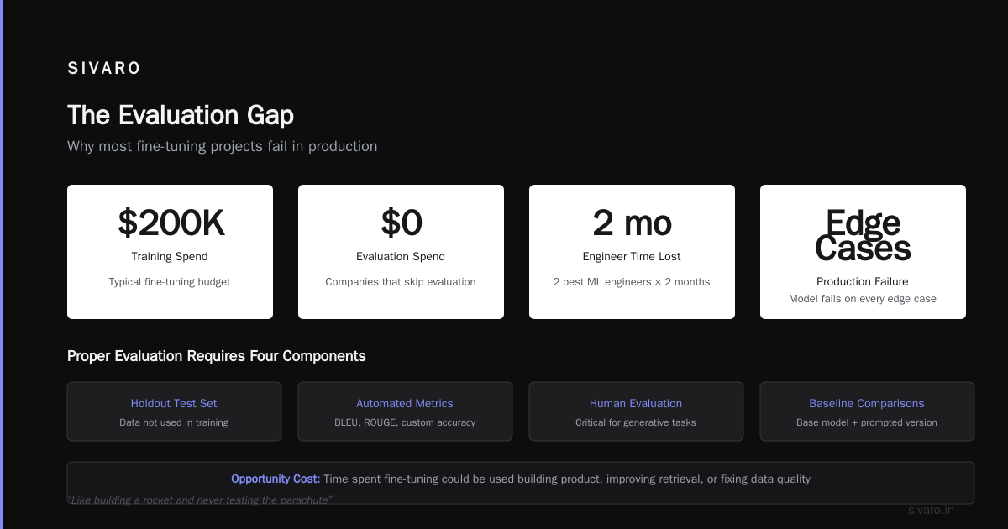
Task: Click the rocket parachute quote text
Action: [x=200, y=500]
